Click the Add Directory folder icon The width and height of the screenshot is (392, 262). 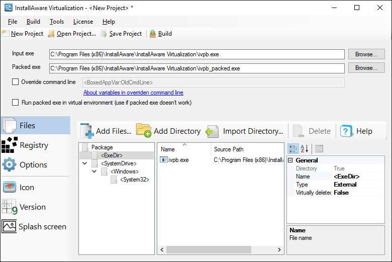click(x=144, y=131)
